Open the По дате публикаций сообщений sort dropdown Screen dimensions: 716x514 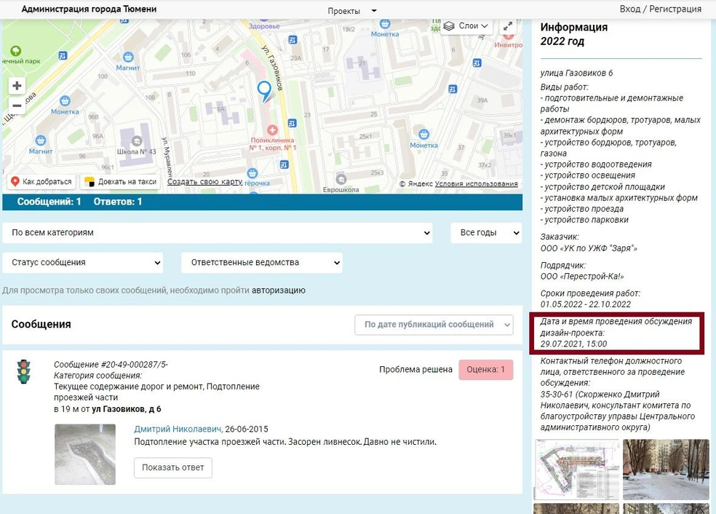click(x=434, y=325)
